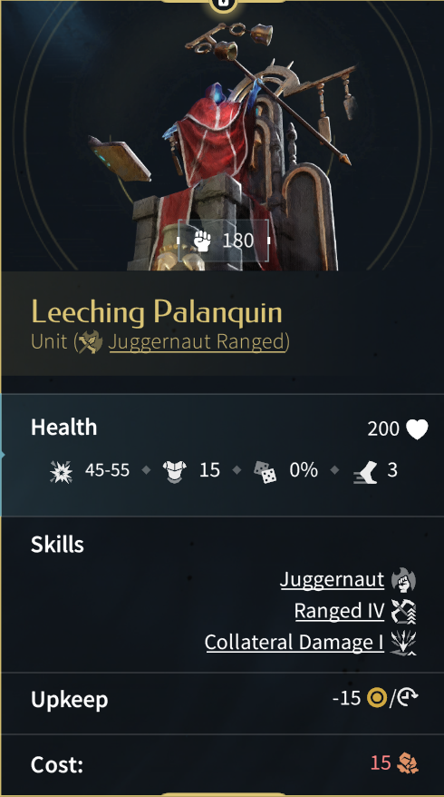Open the Juggernaut Ranged unit type link
444x797 pixels.
pos(198,342)
